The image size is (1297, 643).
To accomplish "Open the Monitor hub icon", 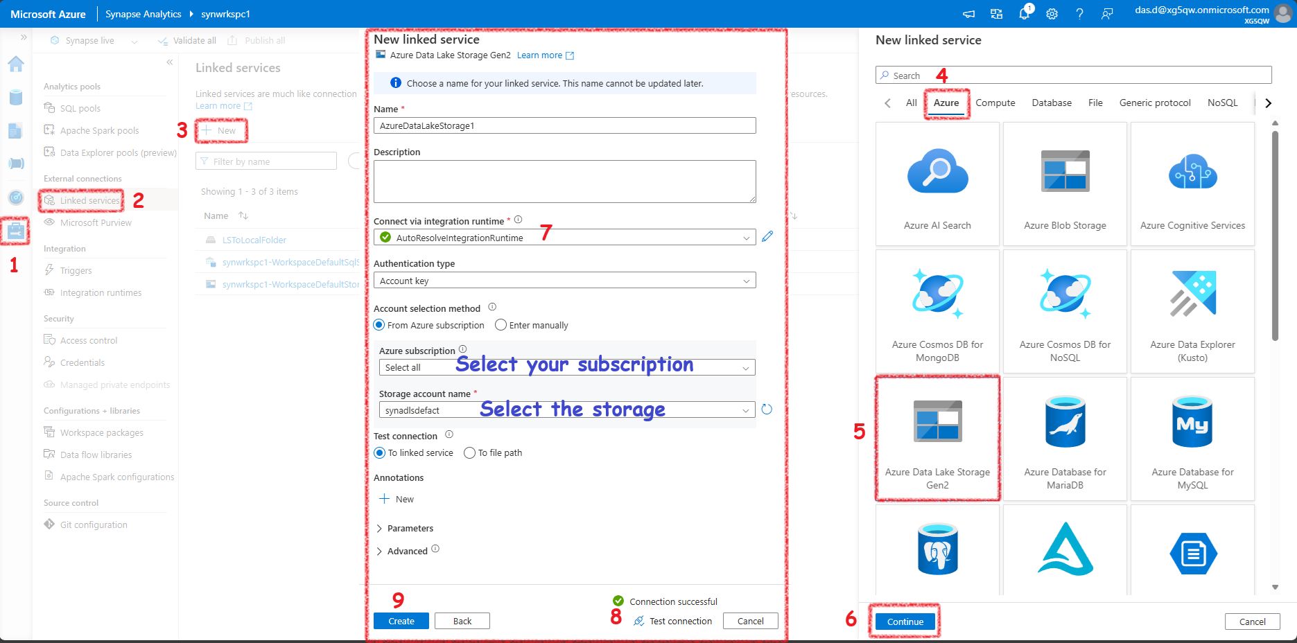I will click(x=16, y=197).
